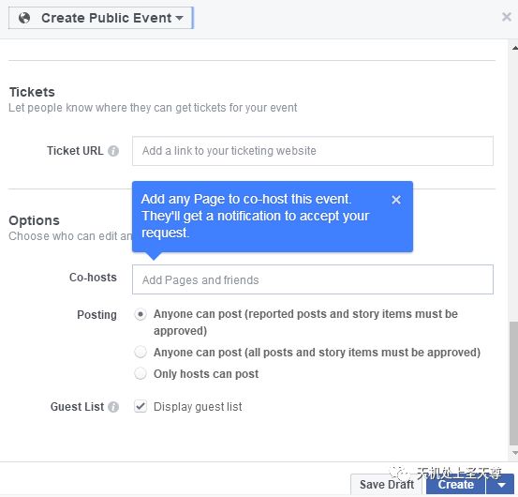Viewport: 518px width, 497px height.
Task: Click the globe icon in Create Public Event
Action: pyautogui.click(x=24, y=18)
